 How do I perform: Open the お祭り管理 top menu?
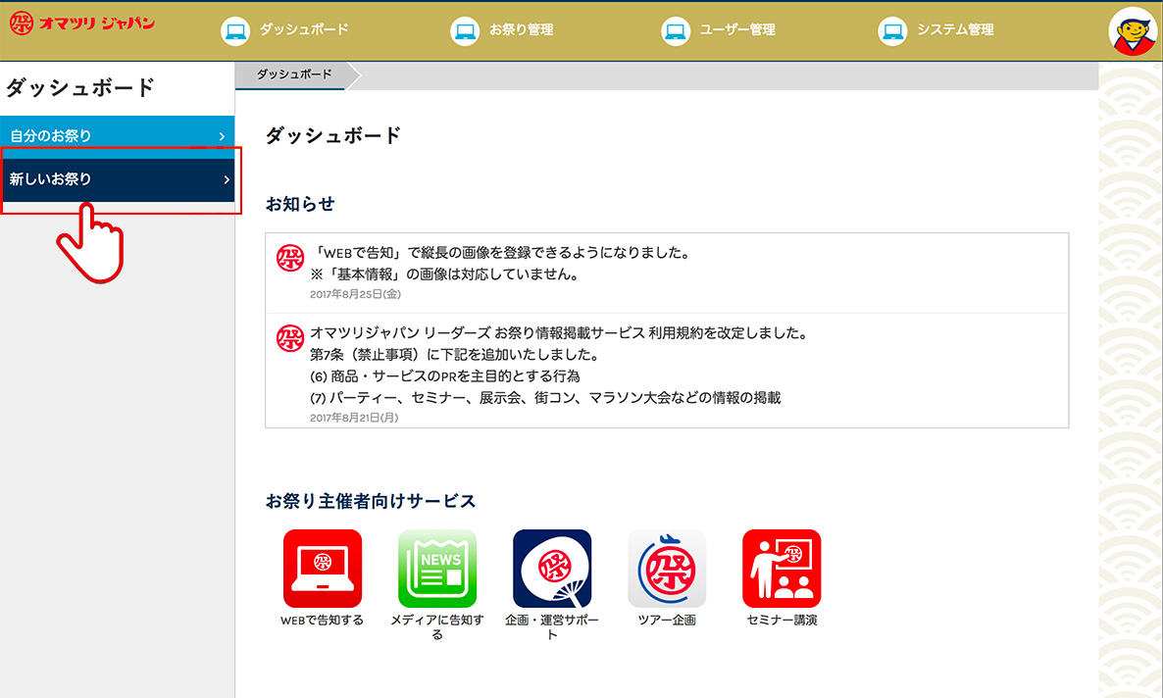(522, 30)
